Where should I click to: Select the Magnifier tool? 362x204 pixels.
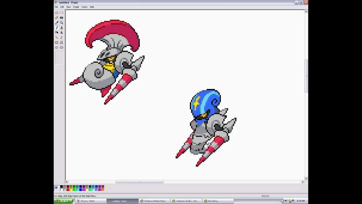click(x=61, y=23)
